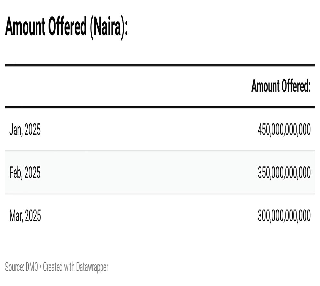Click the thick rule above the table header

[x=160, y=65]
